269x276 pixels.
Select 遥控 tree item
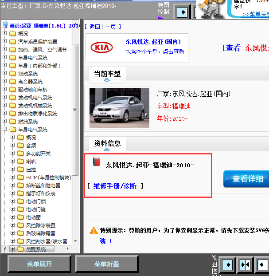31,170
